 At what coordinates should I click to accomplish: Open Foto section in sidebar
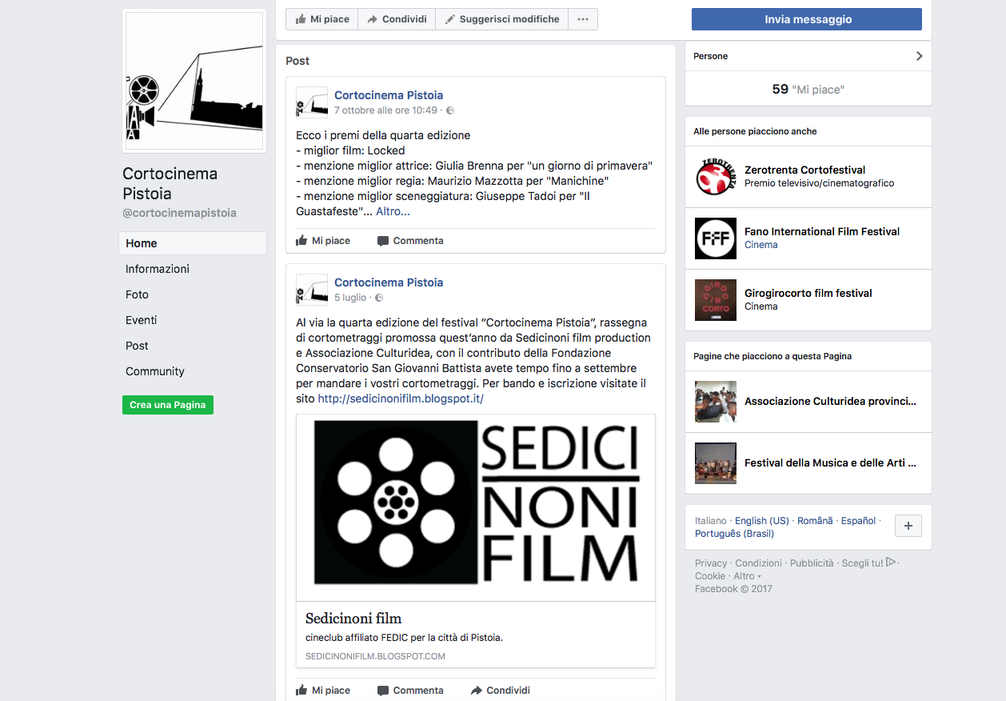tap(137, 294)
